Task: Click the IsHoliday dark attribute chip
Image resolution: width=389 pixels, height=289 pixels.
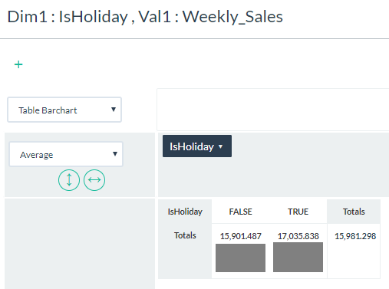Action: coord(197,146)
